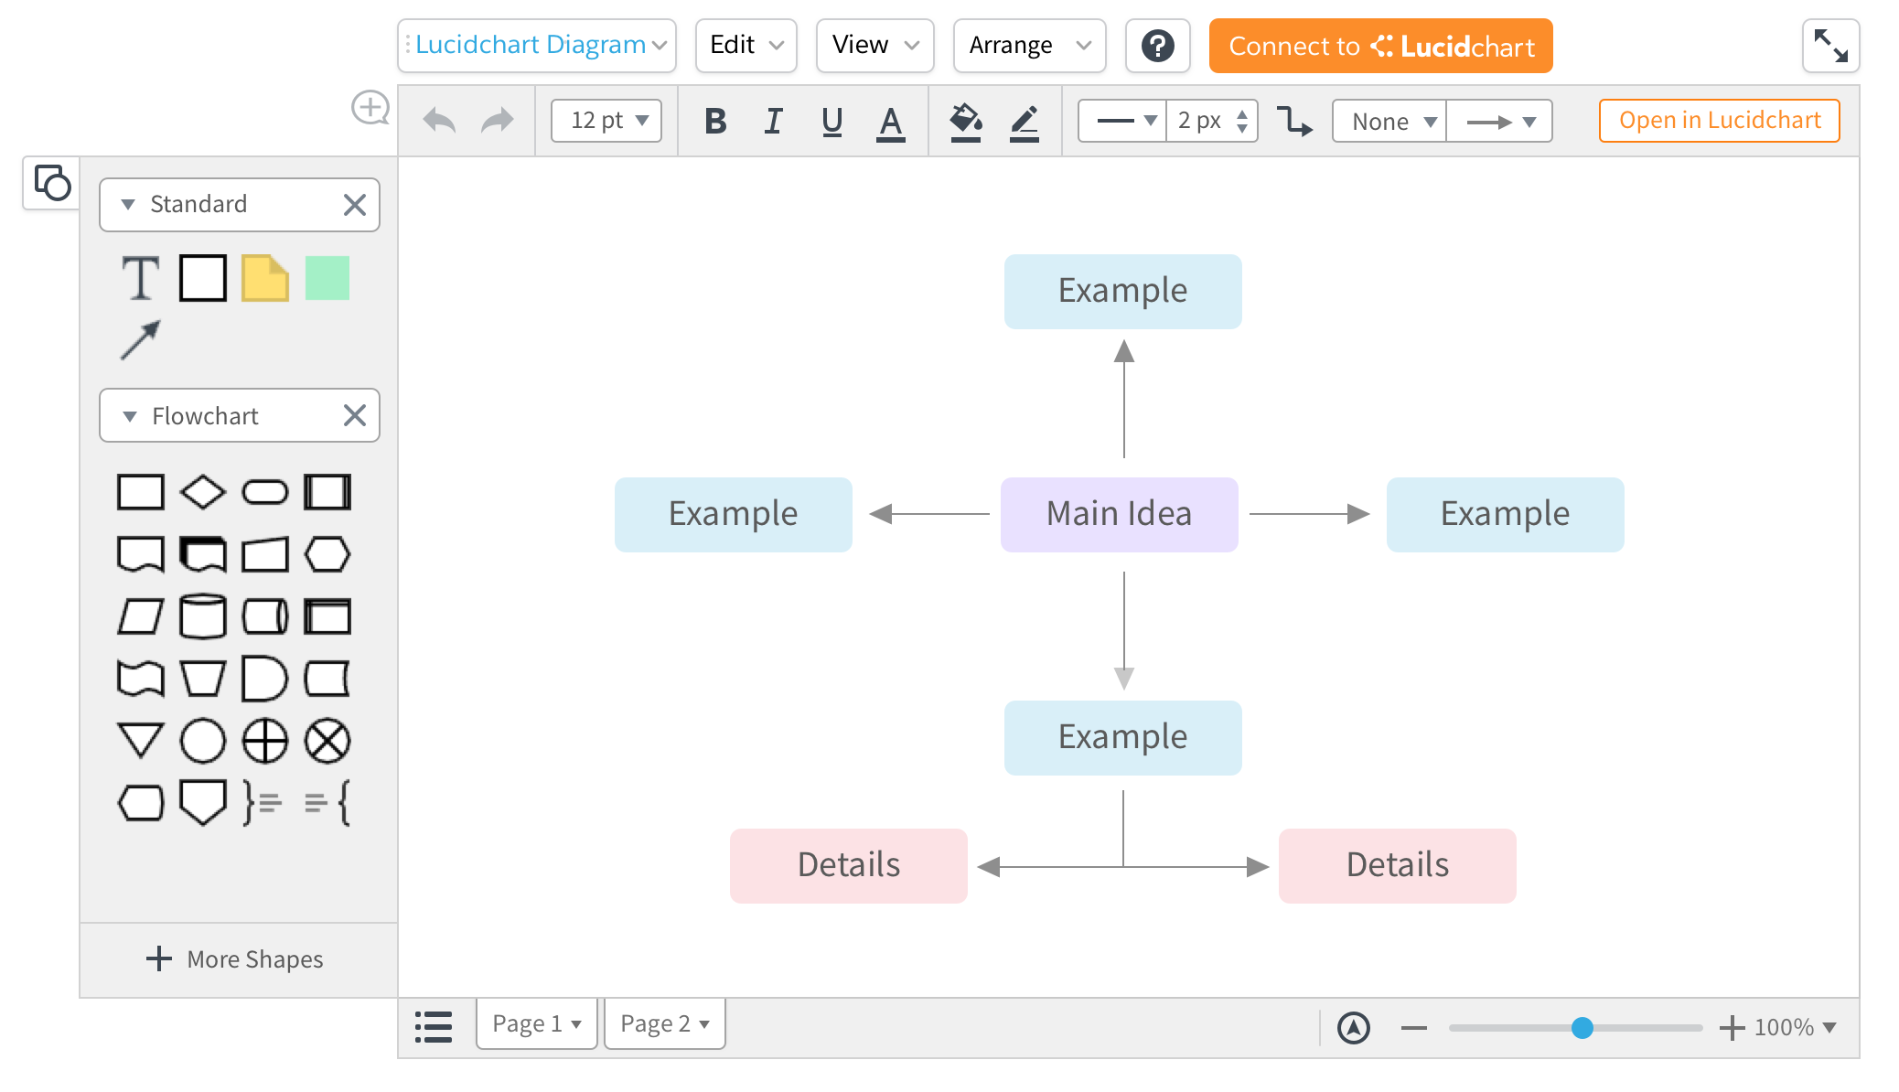
Task: Select the yellow note shape
Action: 264,278
